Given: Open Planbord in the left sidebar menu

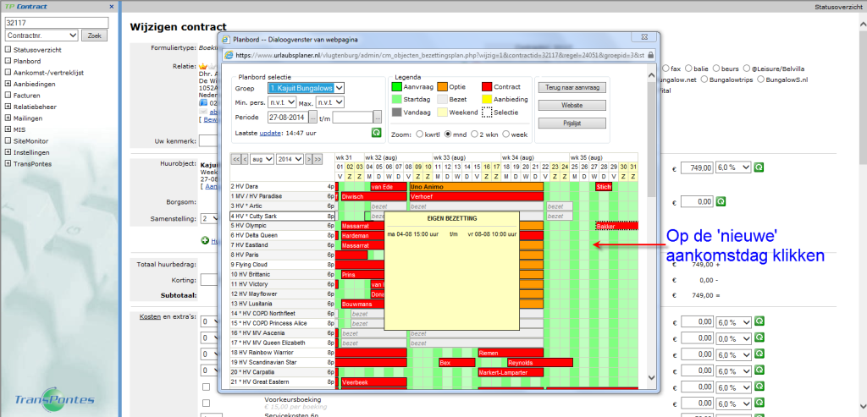Looking at the screenshot, I should tap(27, 62).
